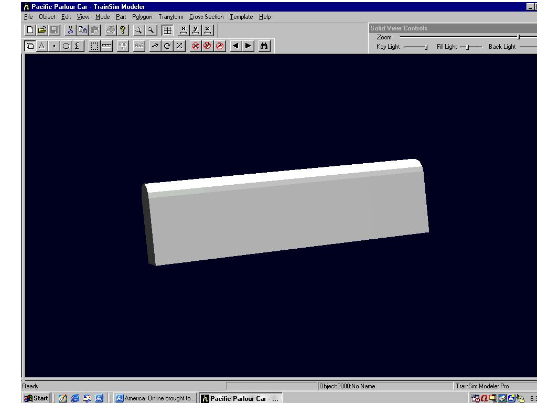Image resolution: width=537 pixels, height=403 pixels.
Task: Switch to the X axis view
Action: pos(184,30)
